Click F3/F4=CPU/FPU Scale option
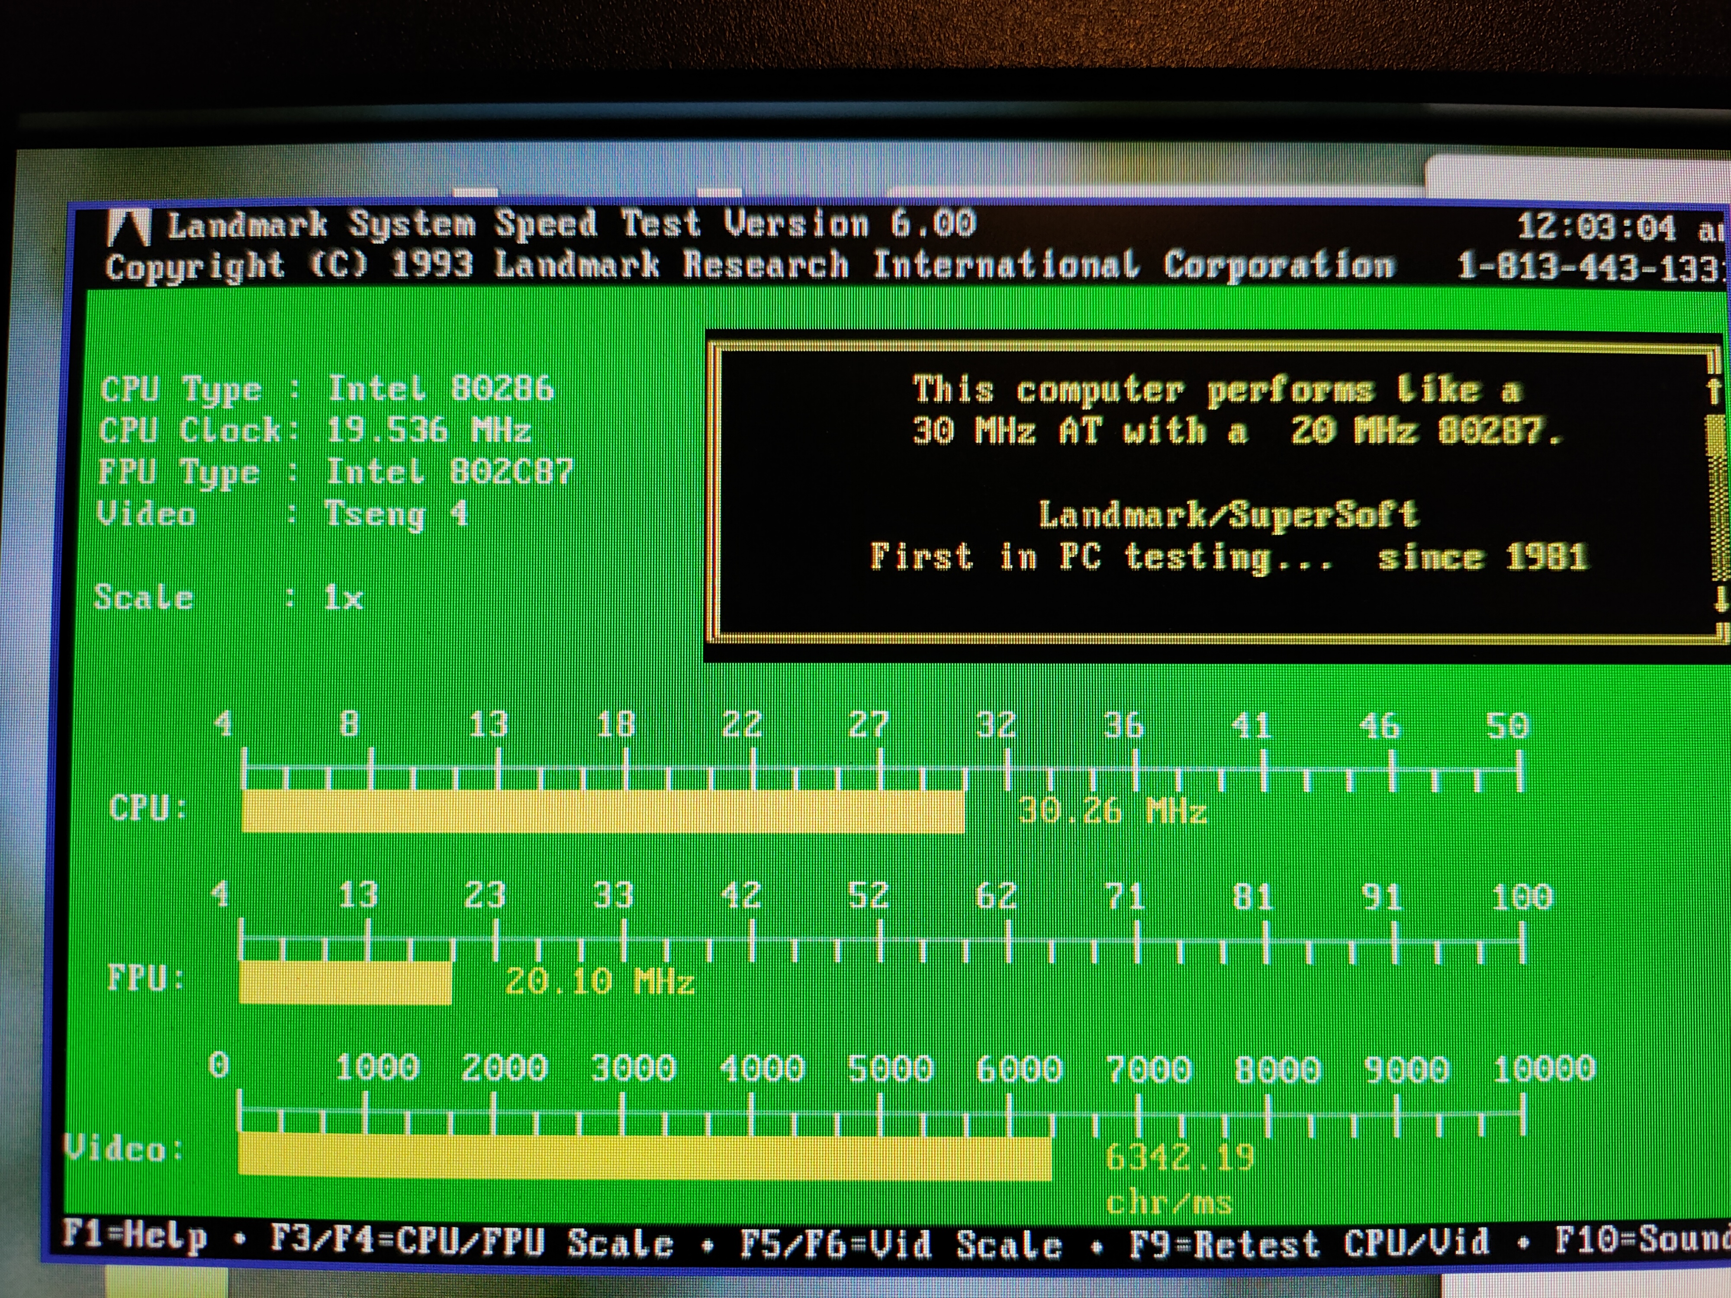This screenshot has width=1731, height=1298. click(x=472, y=1242)
